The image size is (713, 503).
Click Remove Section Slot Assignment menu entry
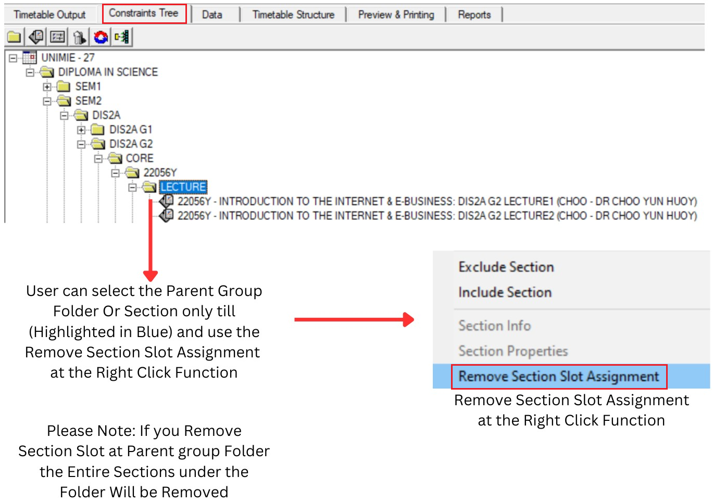pos(558,376)
